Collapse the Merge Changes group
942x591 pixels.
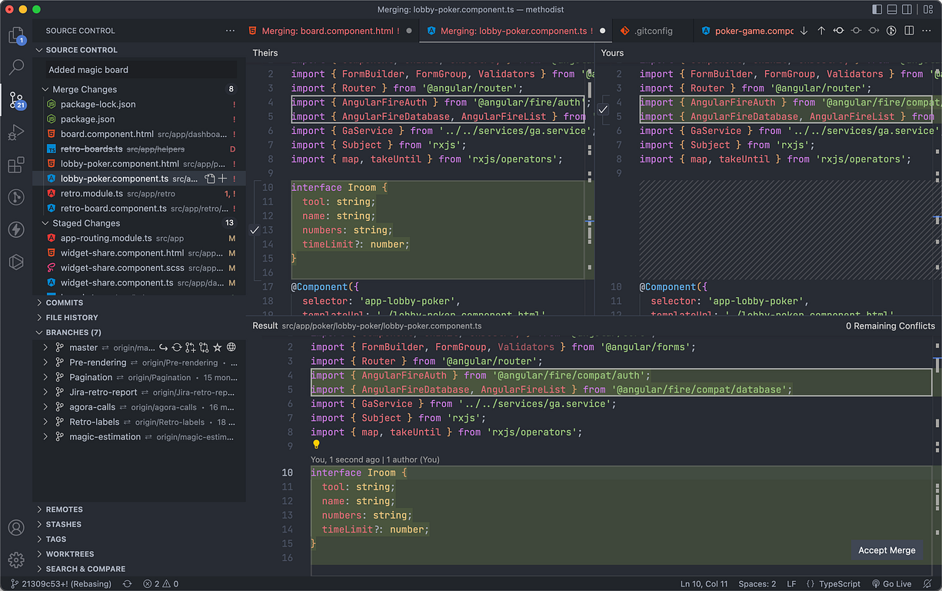tap(45, 89)
